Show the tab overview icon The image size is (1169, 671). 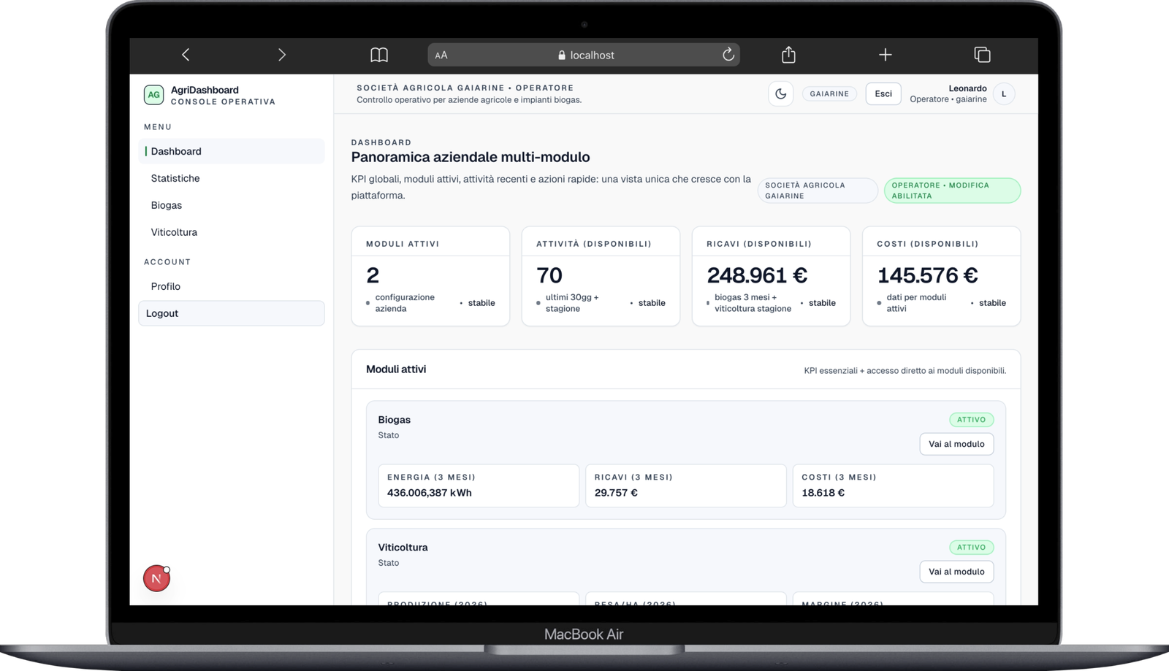pyautogui.click(x=982, y=55)
